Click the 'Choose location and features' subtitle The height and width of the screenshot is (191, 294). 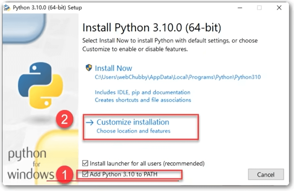click(133, 131)
